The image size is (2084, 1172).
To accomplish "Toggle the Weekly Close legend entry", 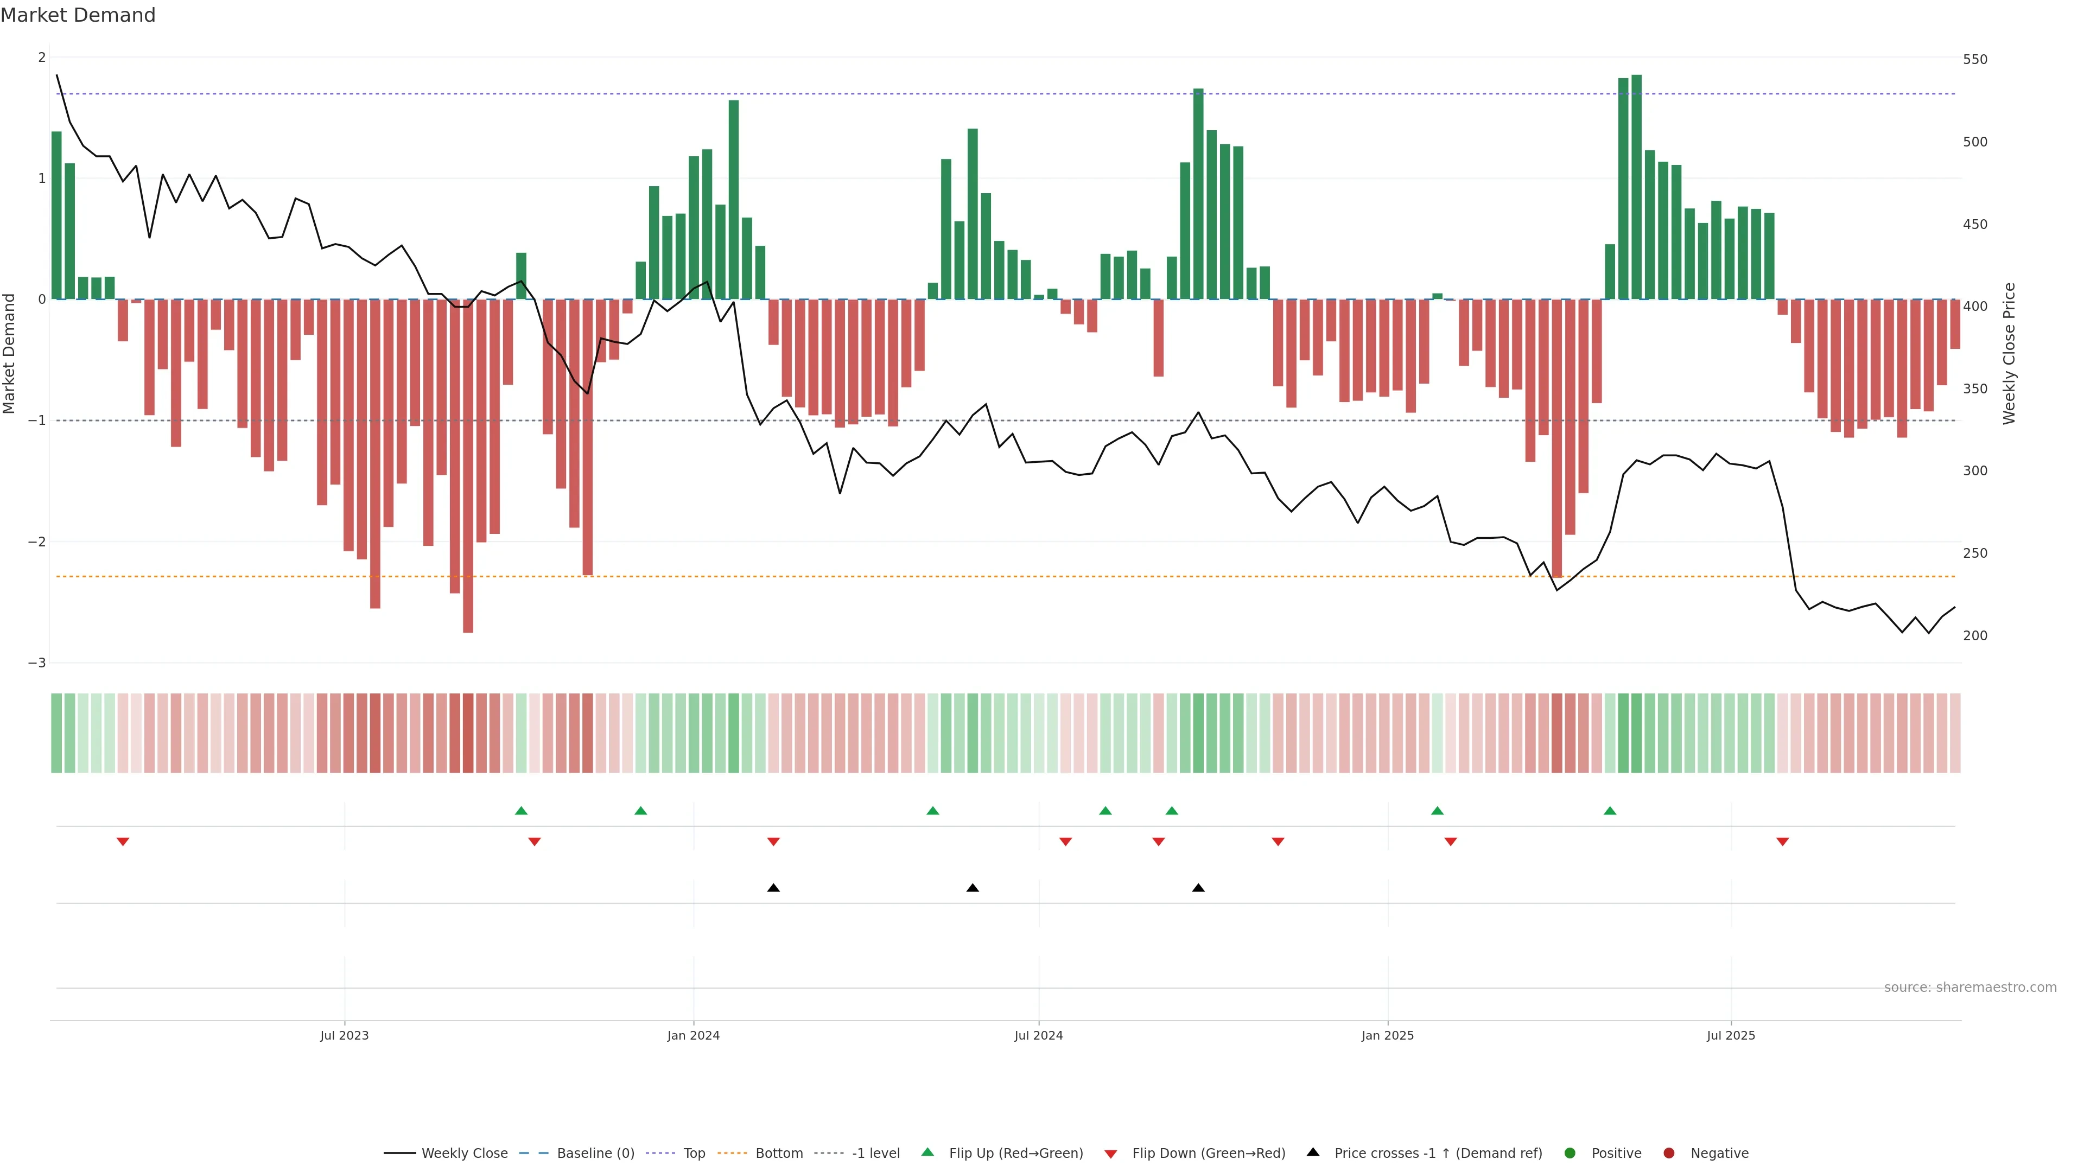I will (463, 1152).
